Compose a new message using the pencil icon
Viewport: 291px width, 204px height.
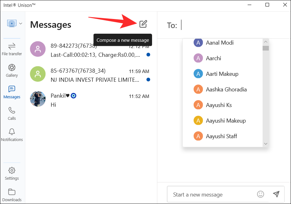[x=143, y=24]
